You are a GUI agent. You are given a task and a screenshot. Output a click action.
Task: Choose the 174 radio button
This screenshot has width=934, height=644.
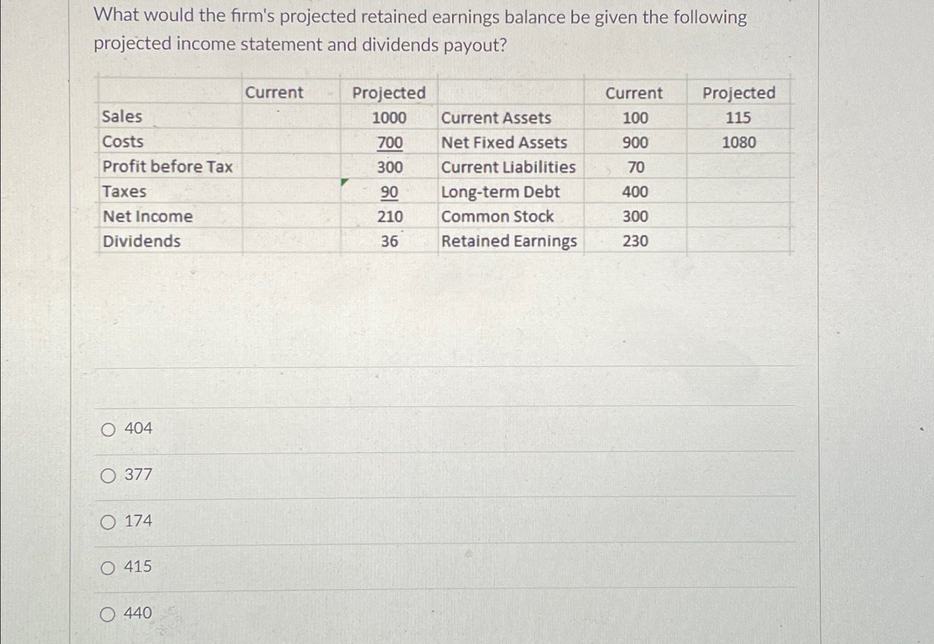pyautogui.click(x=109, y=521)
